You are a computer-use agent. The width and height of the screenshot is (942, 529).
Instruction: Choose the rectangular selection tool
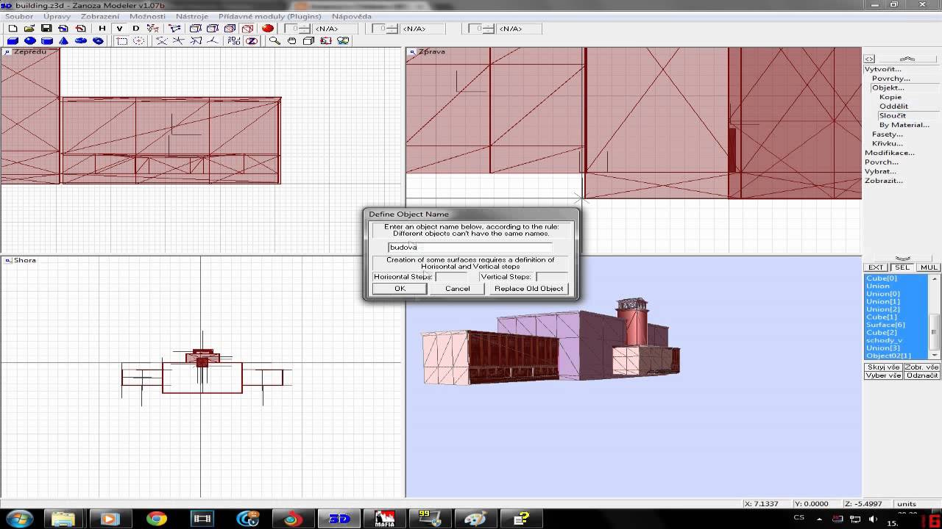tap(122, 41)
